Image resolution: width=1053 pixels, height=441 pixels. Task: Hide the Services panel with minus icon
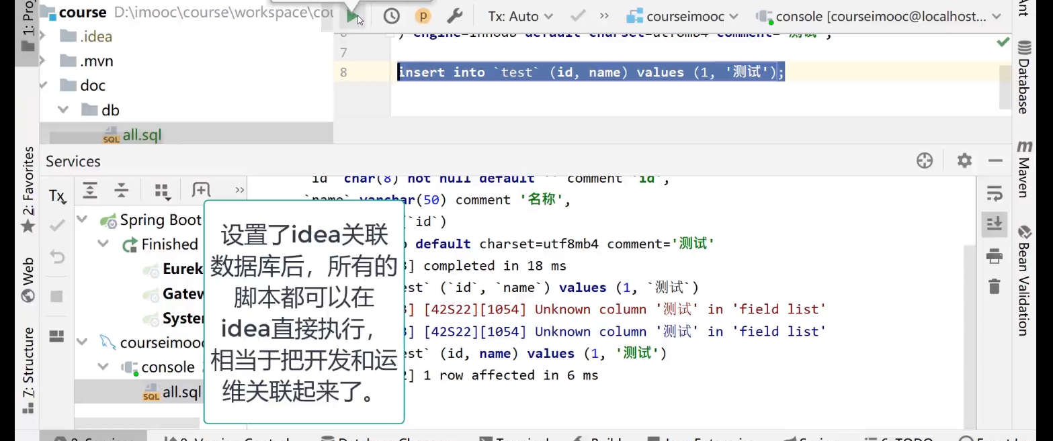click(x=996, y=161)
